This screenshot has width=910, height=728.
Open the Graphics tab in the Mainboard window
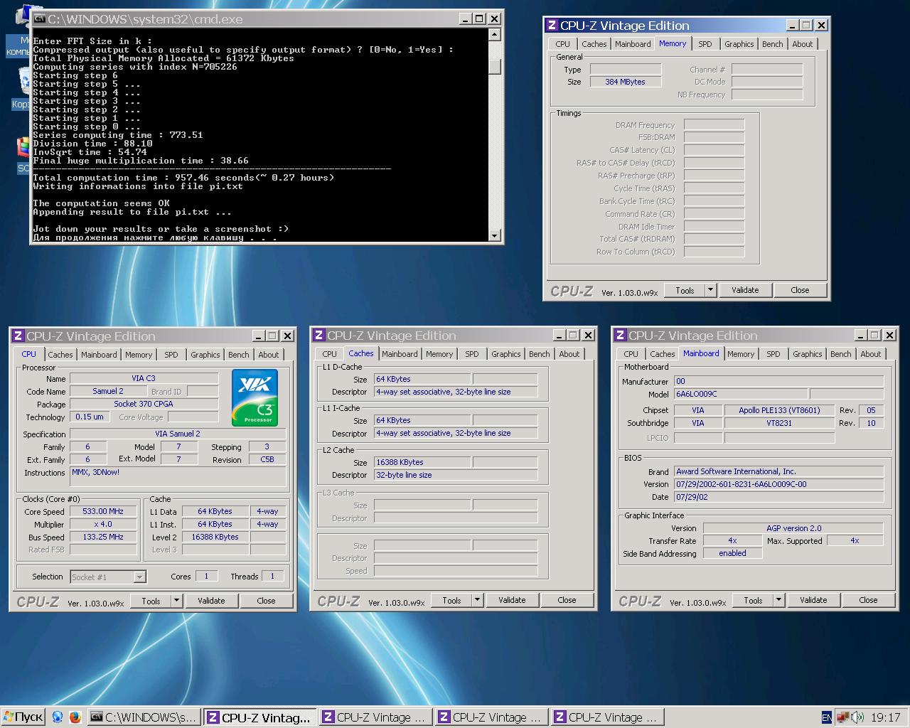click(807, 354)
